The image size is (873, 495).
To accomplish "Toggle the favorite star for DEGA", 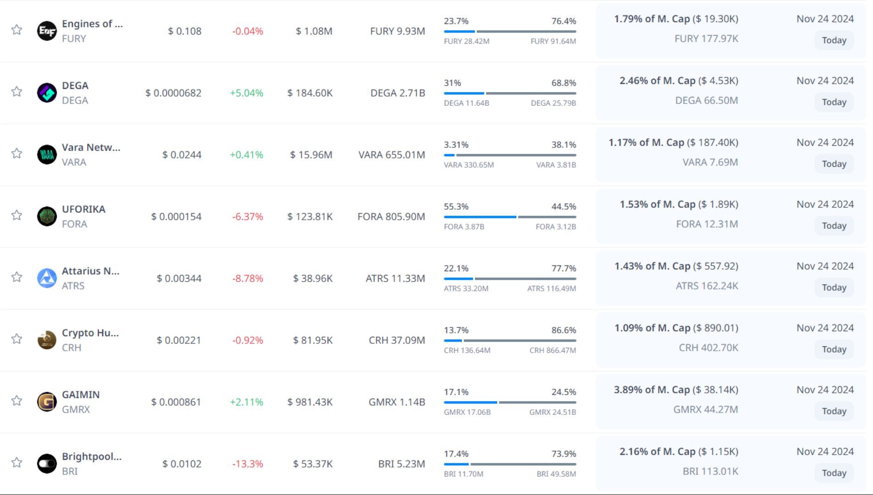I will point(17,92).
